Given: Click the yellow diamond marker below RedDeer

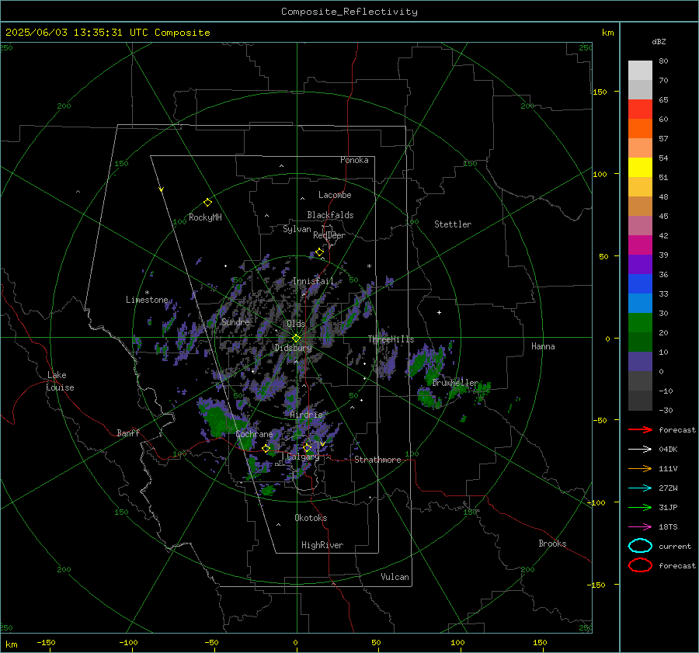Looking at the screenshot, I should (319, 252).
